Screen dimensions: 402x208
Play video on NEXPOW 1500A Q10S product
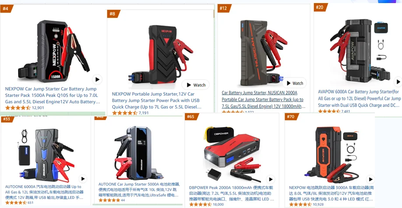tap(97, 80)
